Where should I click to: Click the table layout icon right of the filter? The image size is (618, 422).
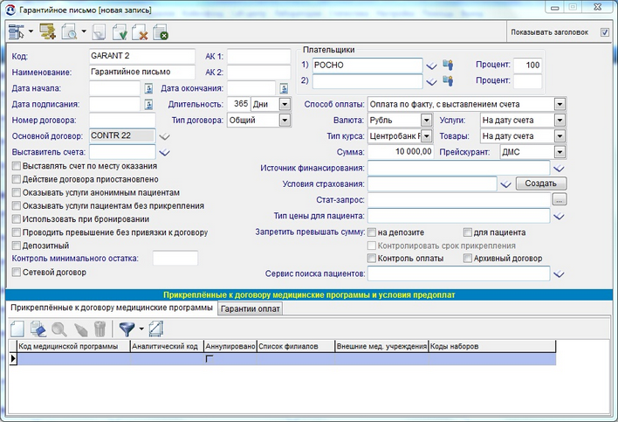point(156,329)
